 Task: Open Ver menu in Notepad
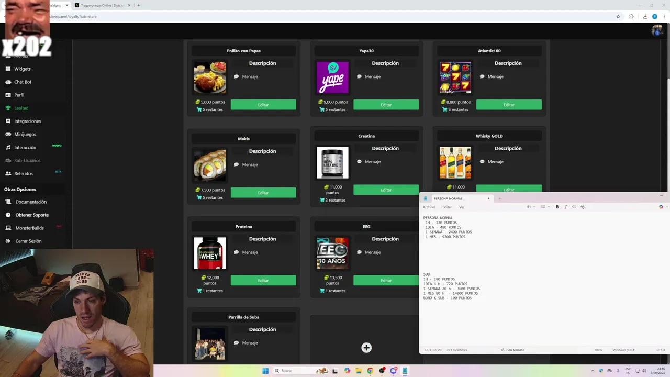pyautogui.click(x=462, y=207)
